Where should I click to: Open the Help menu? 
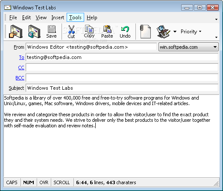[92, 18]
